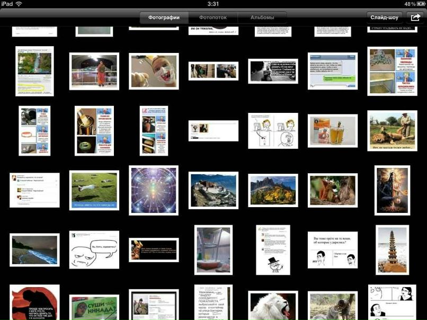Open the cosmic mandala chakra image
The height and width of the screenshot is (320, 427).
point(154,190)
